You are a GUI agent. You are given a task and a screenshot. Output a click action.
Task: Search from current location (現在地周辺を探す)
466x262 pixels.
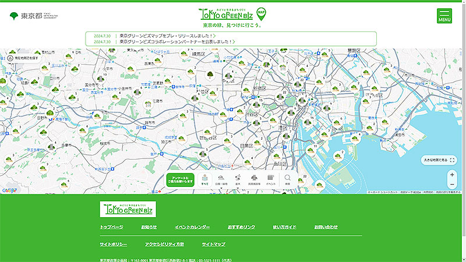pos(23,58)
